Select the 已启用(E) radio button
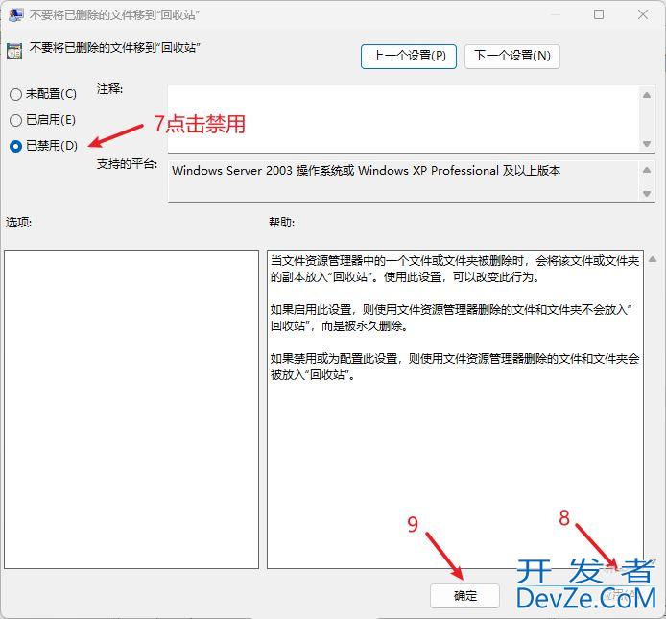This screenshot has width=666, height=619. (x=15, y=120)
